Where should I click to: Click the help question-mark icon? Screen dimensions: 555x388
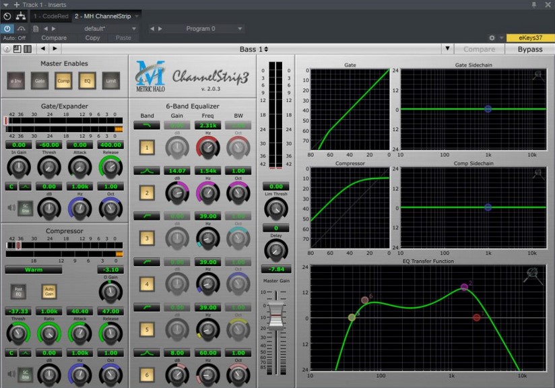pyautogui.click(x=6, y=49)
